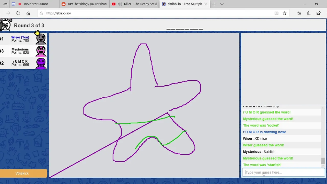Click the Wiser (You) player entry
The image size is (327, 184).
coord(23,39)
